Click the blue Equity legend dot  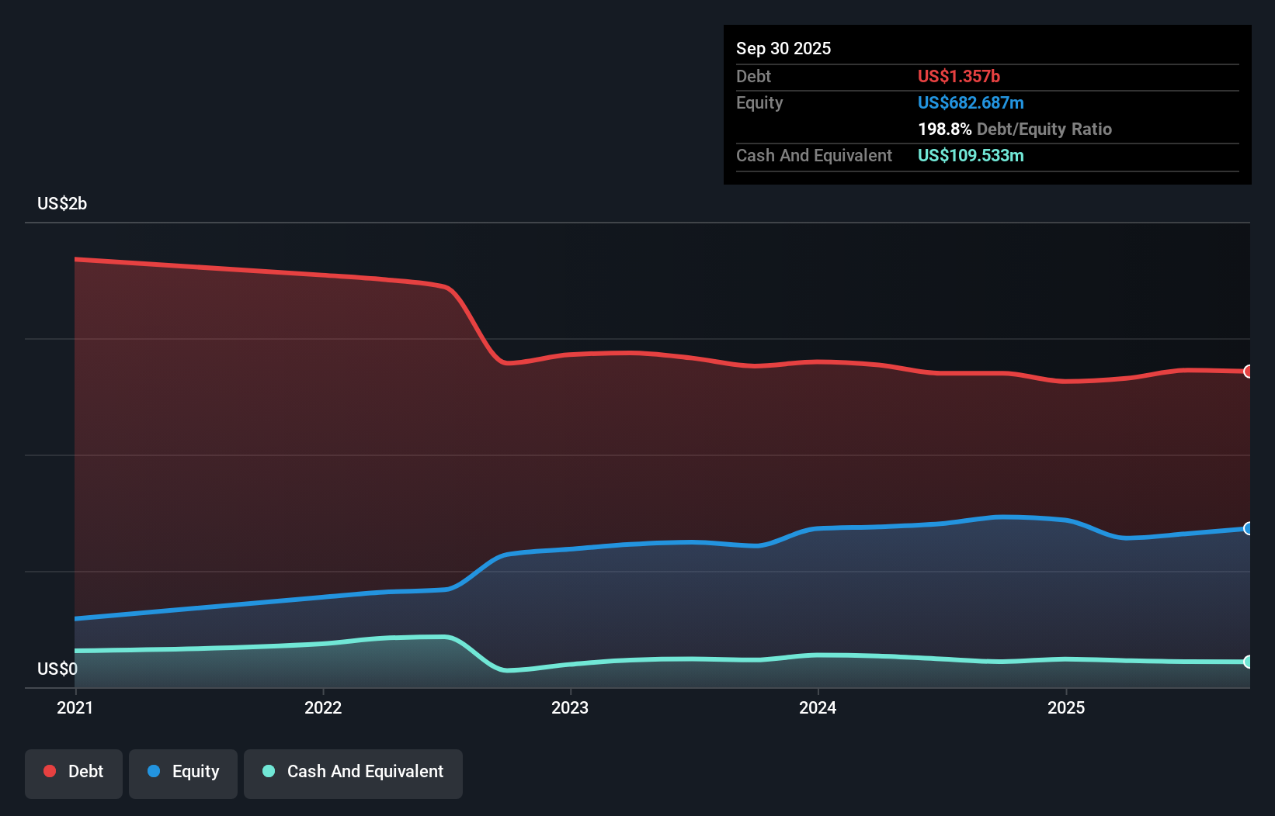coord(154,771)
